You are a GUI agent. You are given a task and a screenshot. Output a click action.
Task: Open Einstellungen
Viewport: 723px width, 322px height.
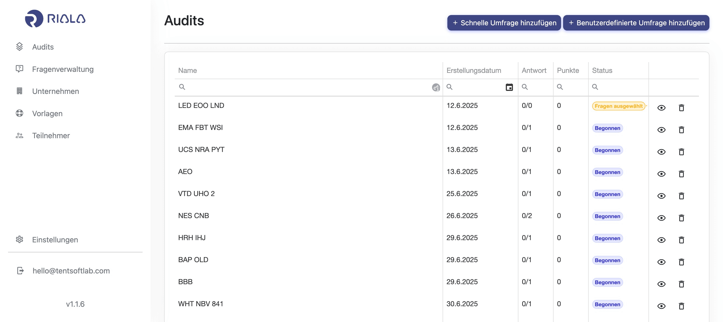point(55,240)
